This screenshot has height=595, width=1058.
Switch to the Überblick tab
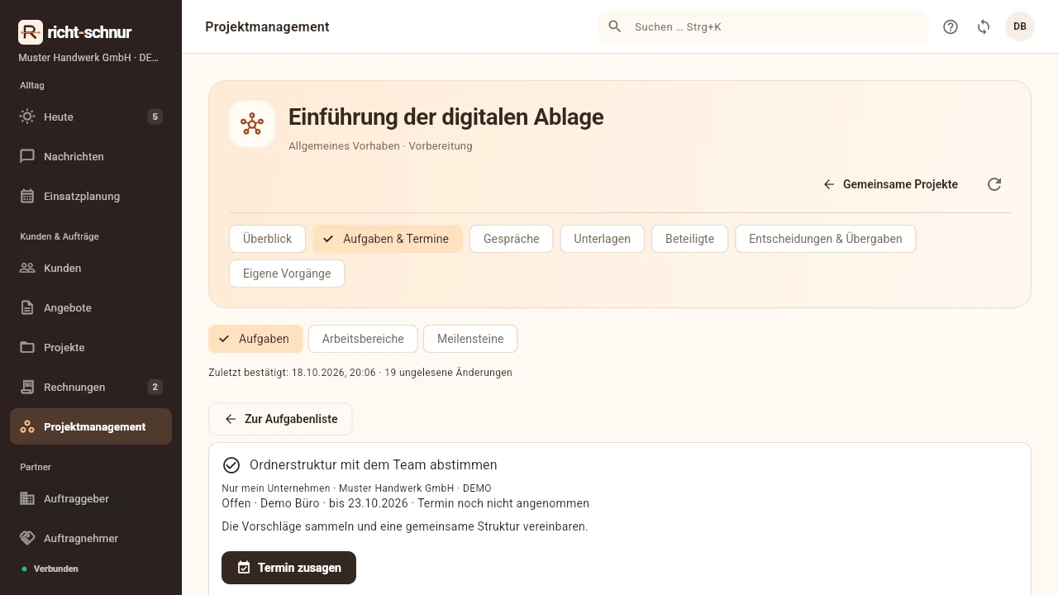coord(267,239)
